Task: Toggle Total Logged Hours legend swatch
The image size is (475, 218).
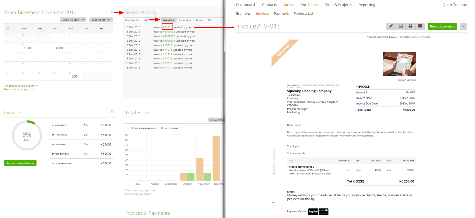Action: pos(132,128)
